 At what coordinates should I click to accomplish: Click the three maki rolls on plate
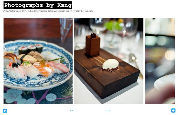pos(31,49)
